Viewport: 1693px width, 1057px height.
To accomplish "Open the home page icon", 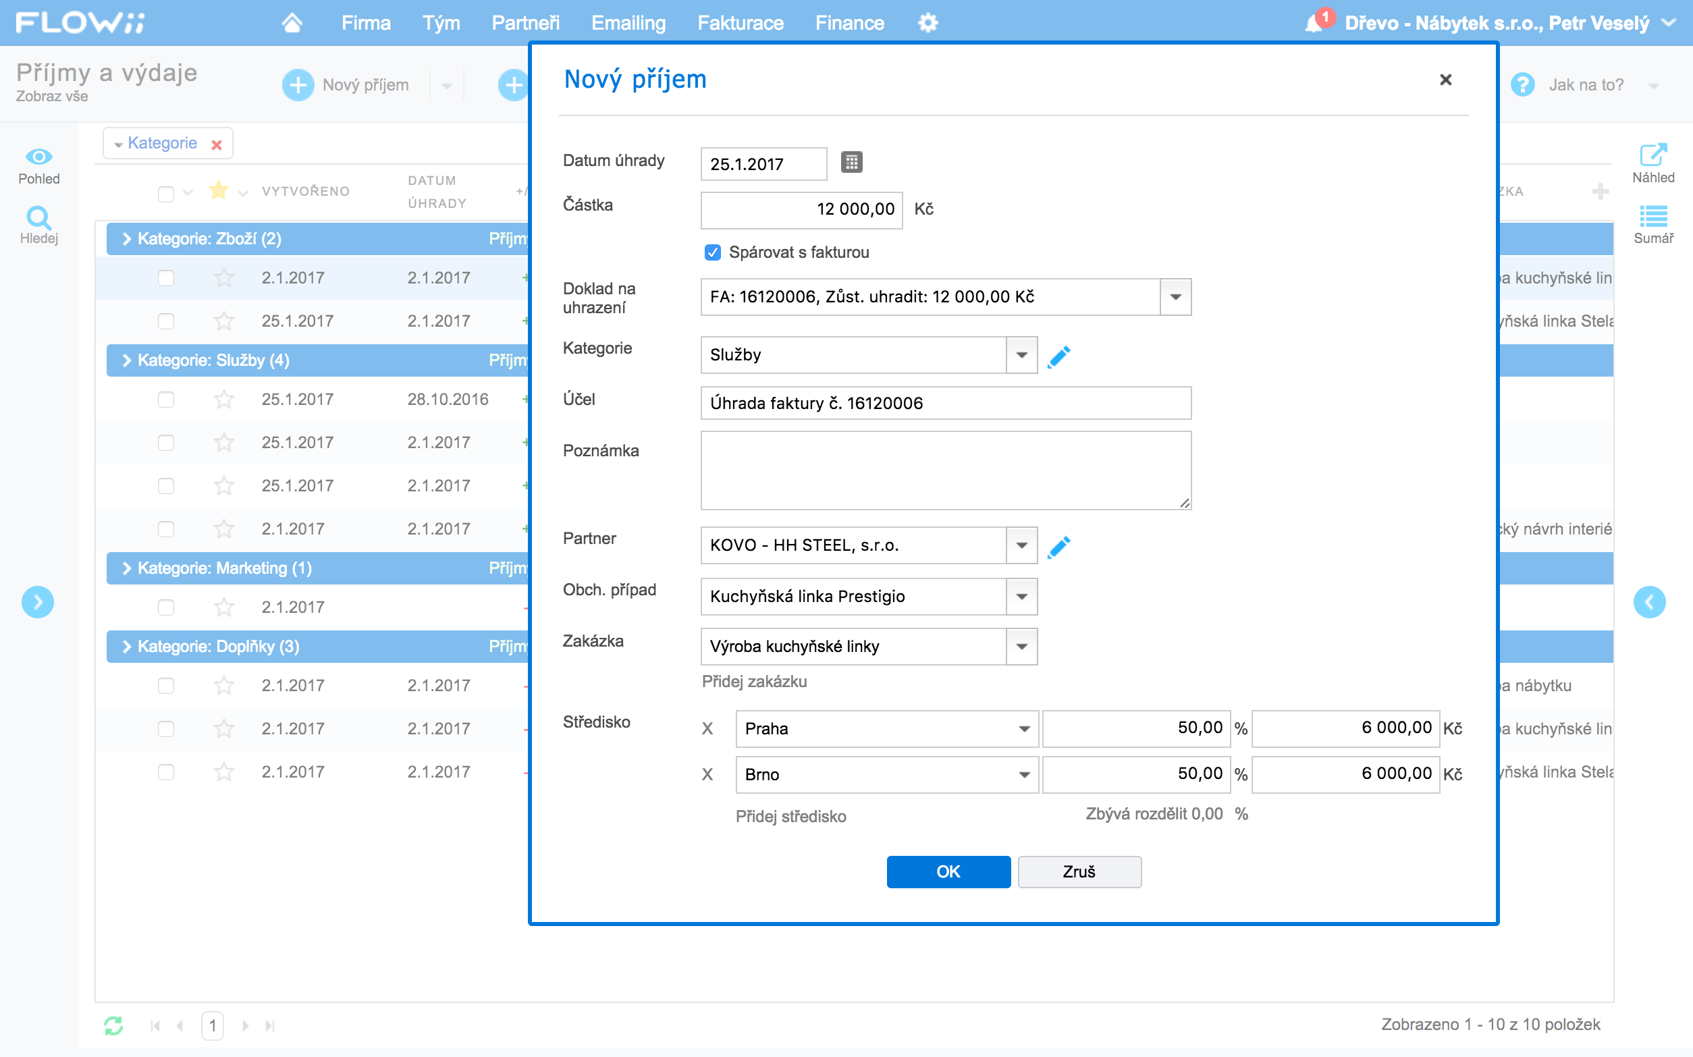I will point(292,23).
